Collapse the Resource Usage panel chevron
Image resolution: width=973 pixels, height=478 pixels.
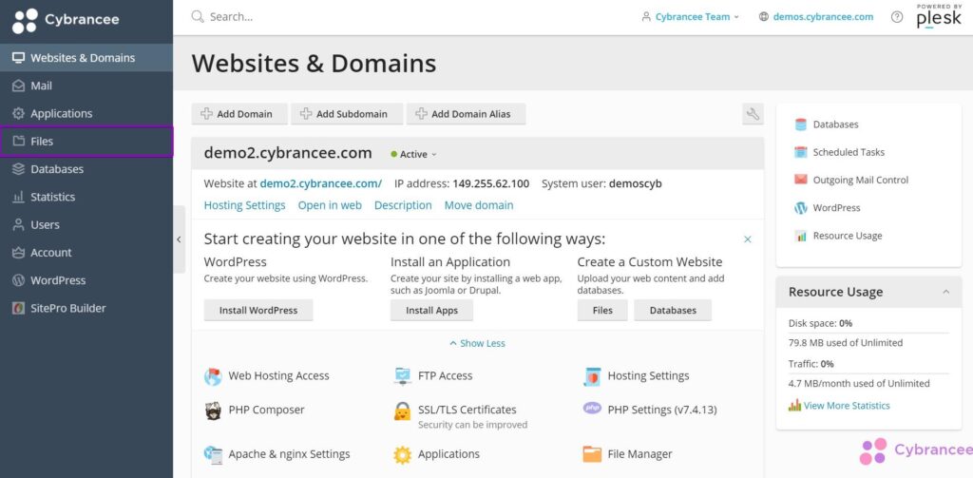tap(945, 292)
